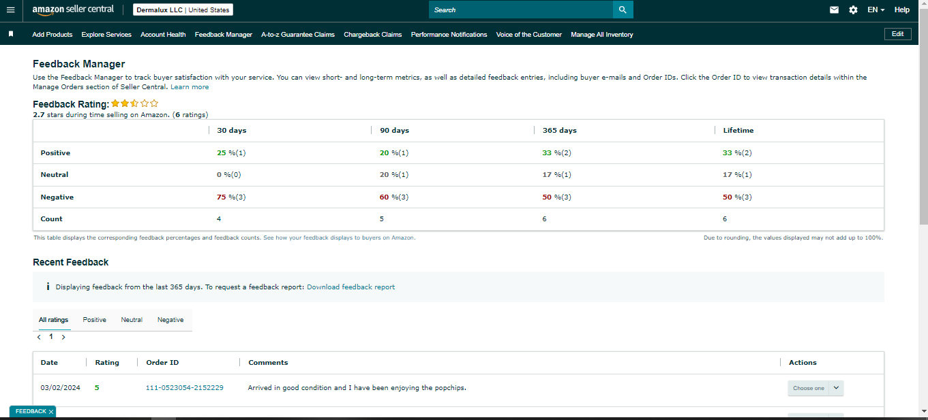The image size is (928, 420).
Task: Go to the next feedback page arrow
Action: pyautogui.click(x=63, y=337)
